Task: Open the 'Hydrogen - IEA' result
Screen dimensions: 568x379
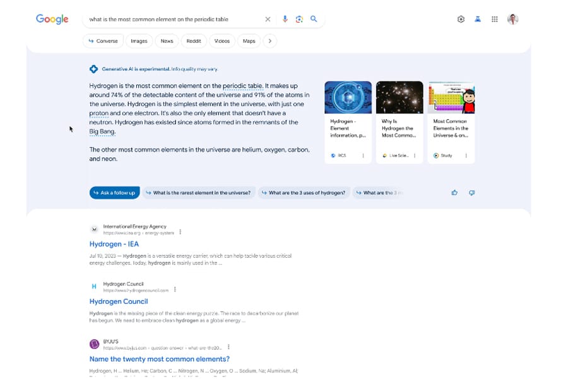Action: click(x=114, y=244)
